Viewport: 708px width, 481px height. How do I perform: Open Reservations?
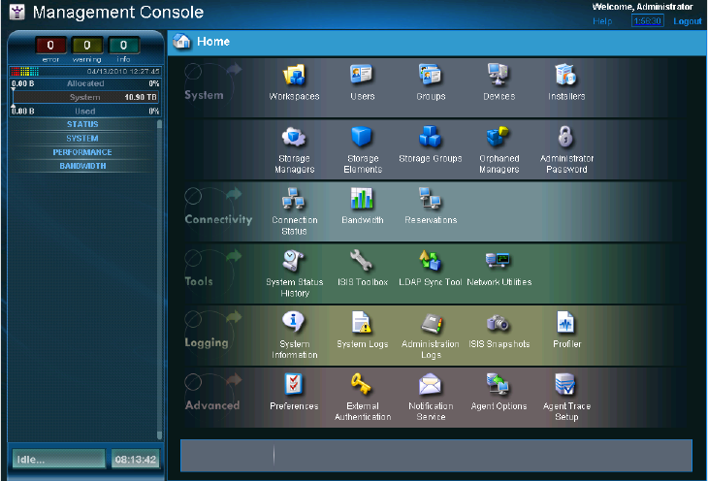(x=431, y=199)
